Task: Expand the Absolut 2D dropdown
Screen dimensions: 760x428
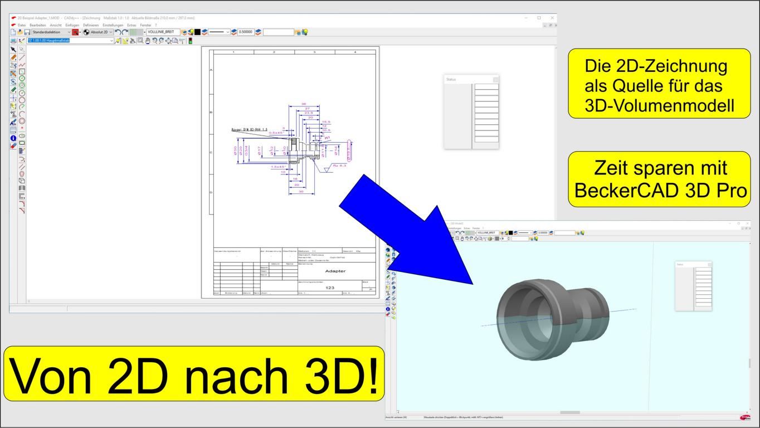Action: pos(101,32)
